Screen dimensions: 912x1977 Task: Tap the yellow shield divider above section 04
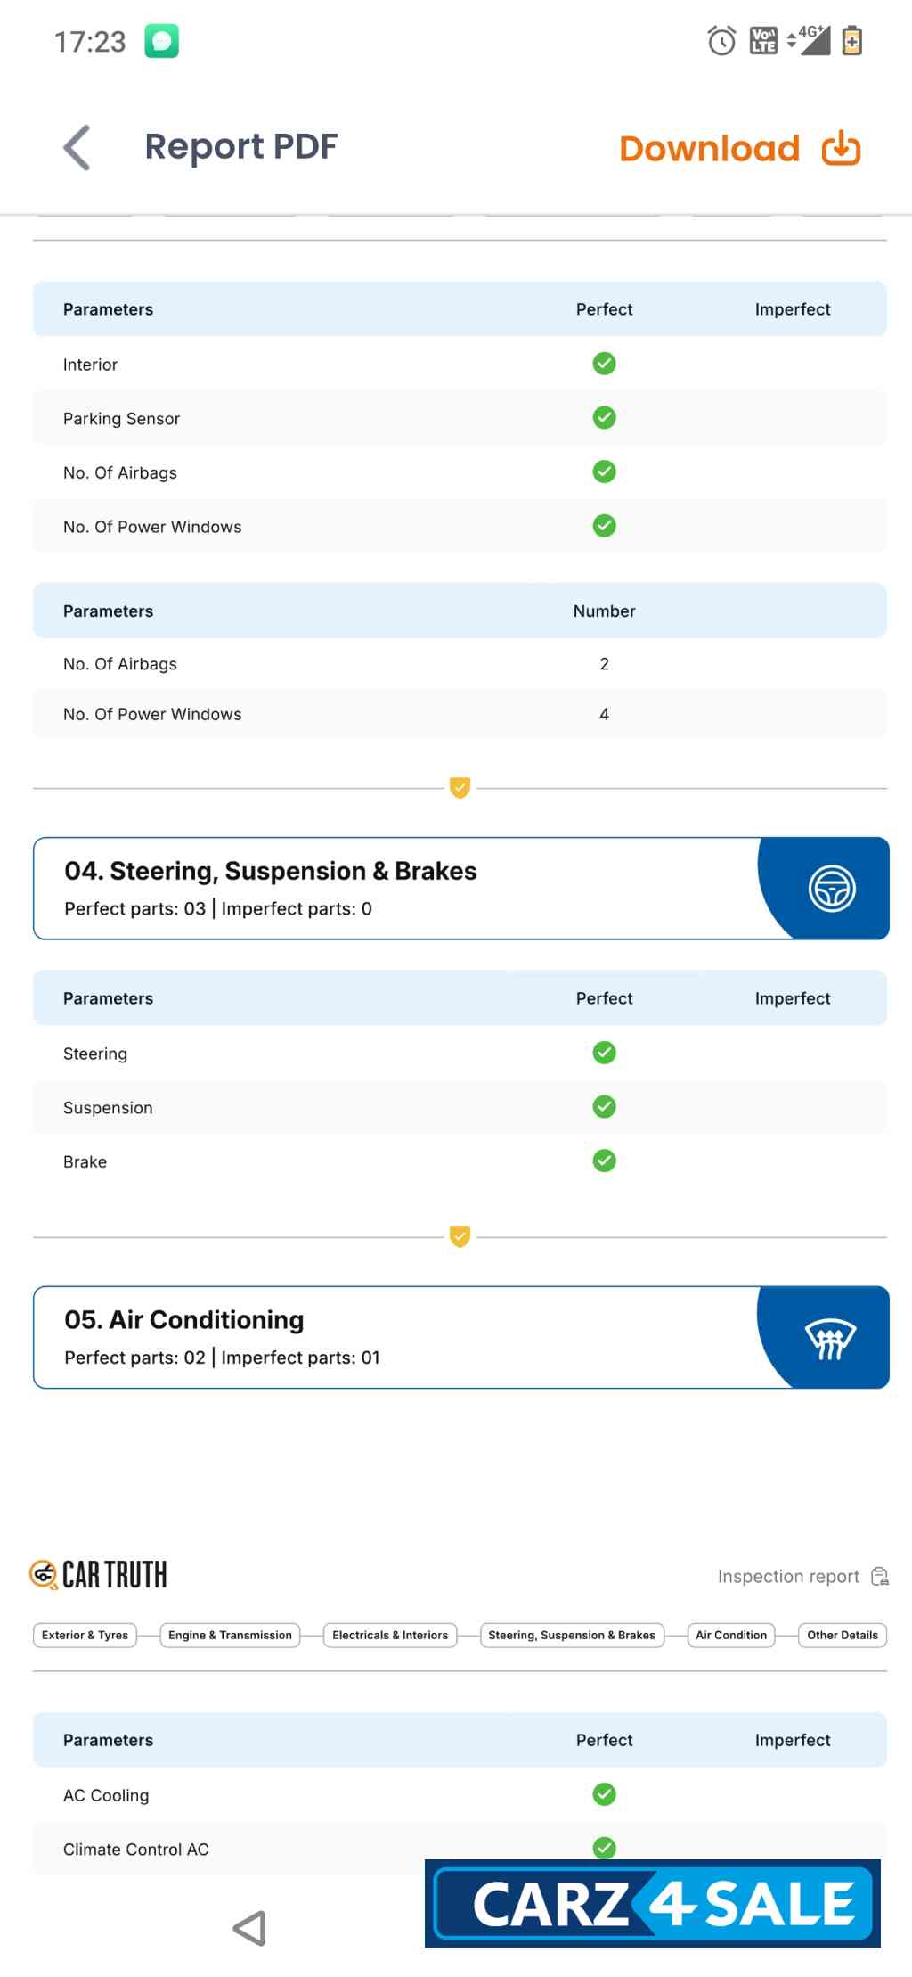tap(460, 788)
